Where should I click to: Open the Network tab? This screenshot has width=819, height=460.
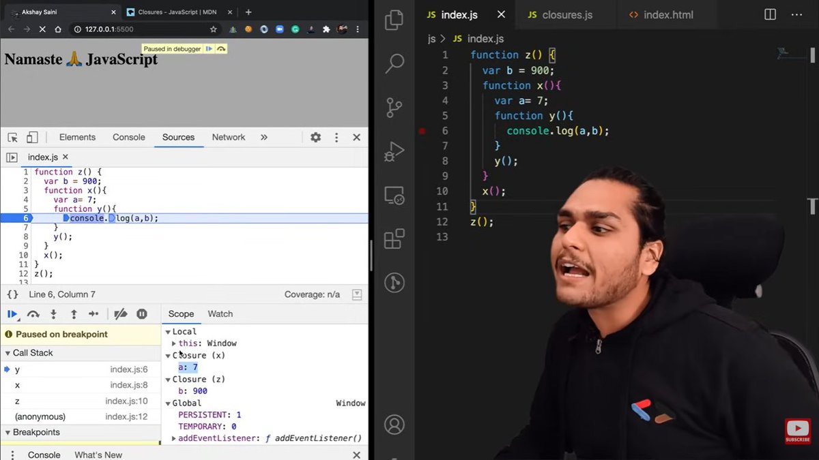[x=229, y=137]
